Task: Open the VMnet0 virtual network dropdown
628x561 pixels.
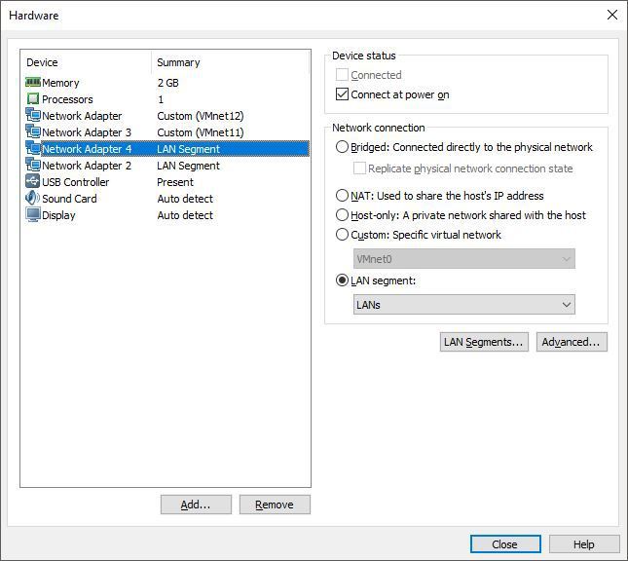Action: point(464,259)
